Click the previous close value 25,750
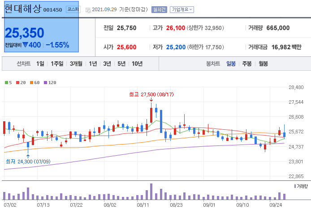311x213 pixels. tap(126, 28)
